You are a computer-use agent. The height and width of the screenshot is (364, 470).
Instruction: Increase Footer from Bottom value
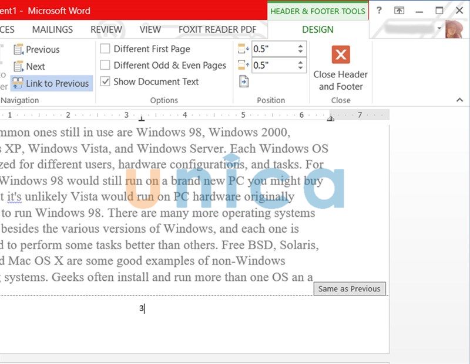pos(300,62)
